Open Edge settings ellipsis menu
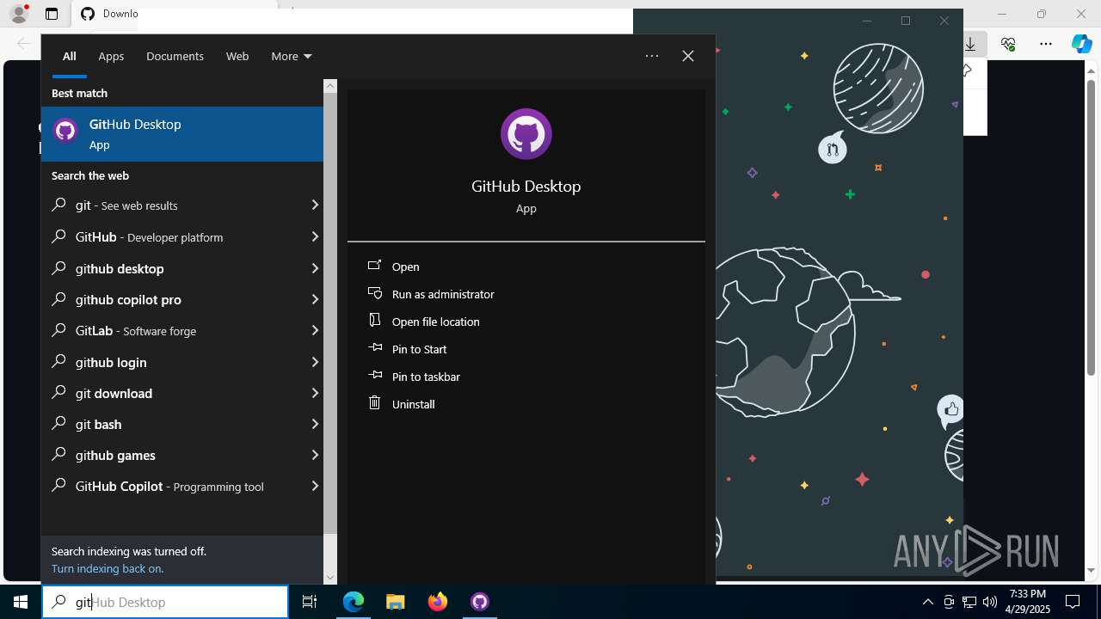The height and width of the screenshot is (619, 1101). pos(1046,44)
